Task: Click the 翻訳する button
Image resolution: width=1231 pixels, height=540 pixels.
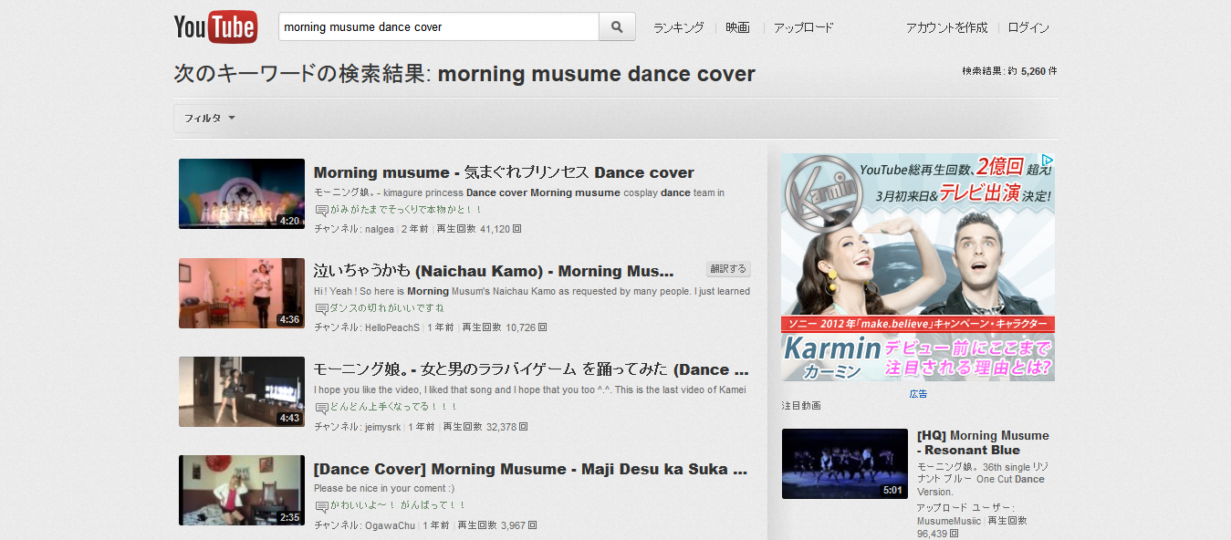Action: tap(728, 269)
